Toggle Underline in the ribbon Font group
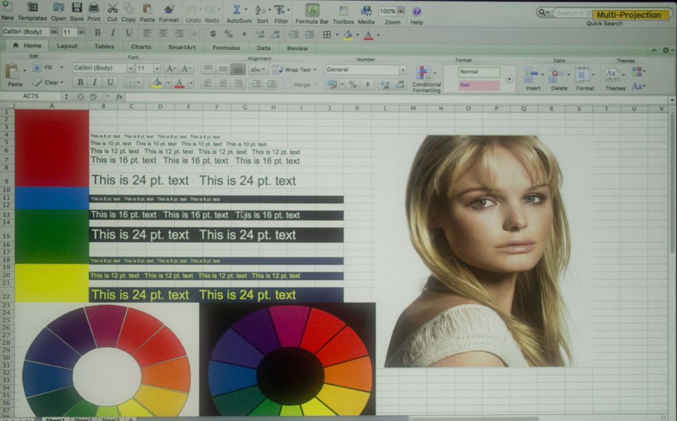This screenshot has width=677, height=421. pyautogui.click(x=110, y=82)
